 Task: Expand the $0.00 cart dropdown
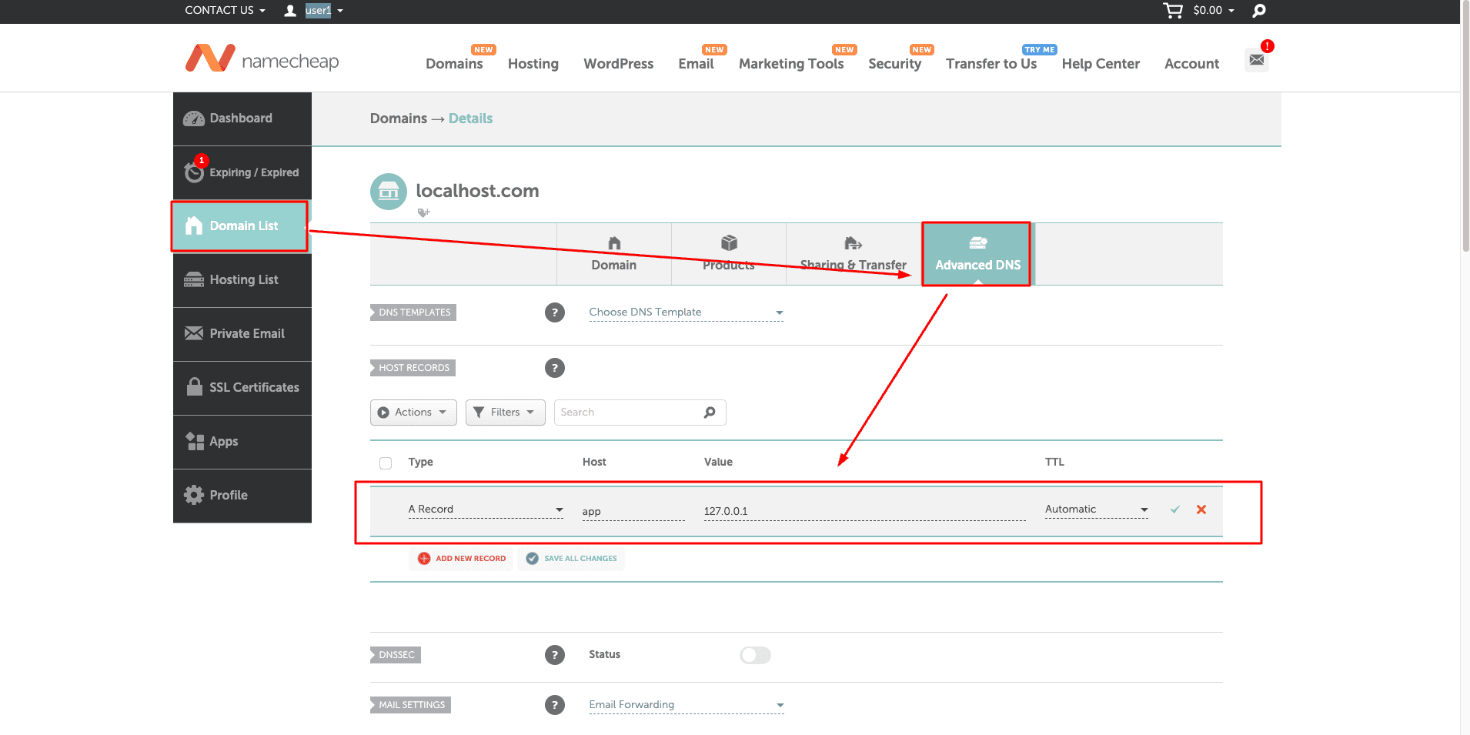point(1214,11)
